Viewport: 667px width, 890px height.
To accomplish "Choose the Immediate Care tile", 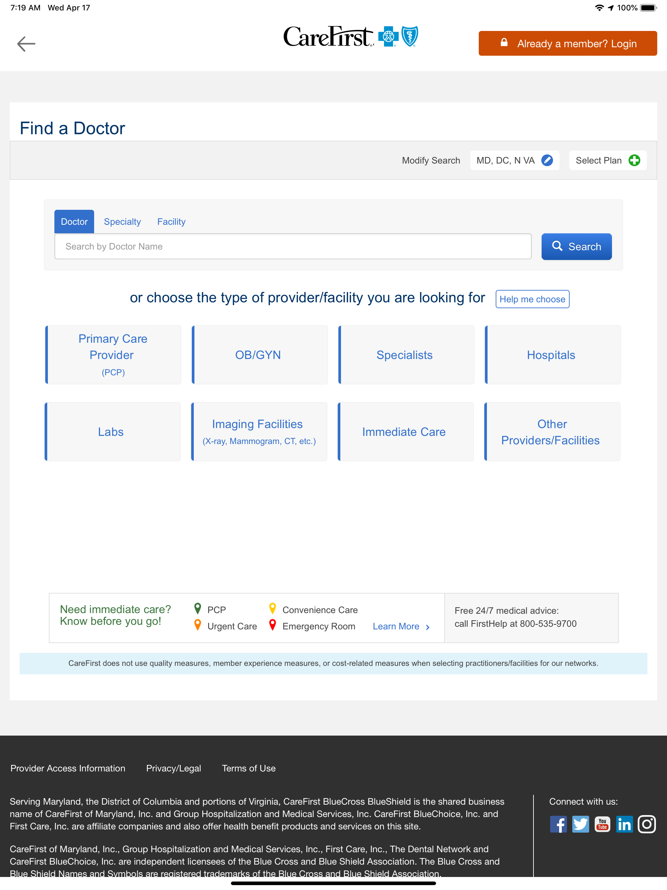I will click(x=405, y=431).
